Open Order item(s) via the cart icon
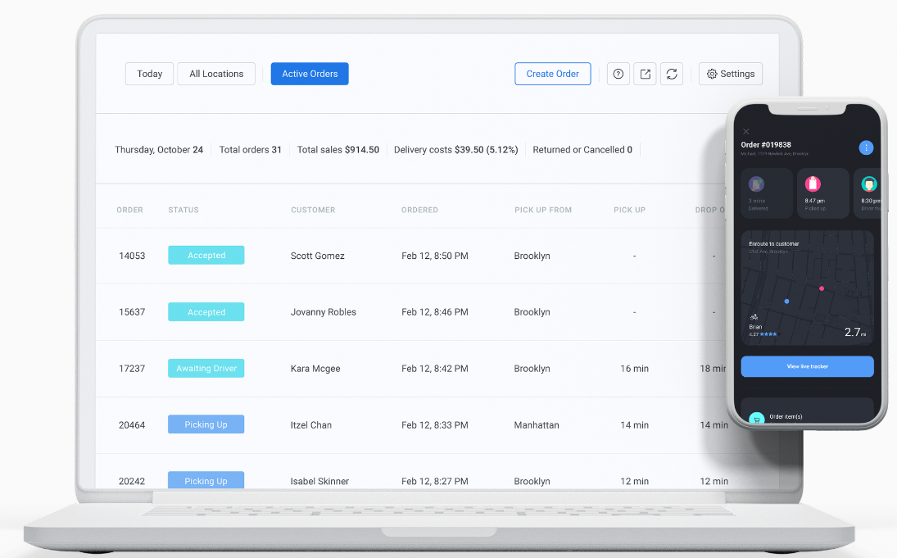The width and height of the screenshot is (897, 558). coord(755,418)
